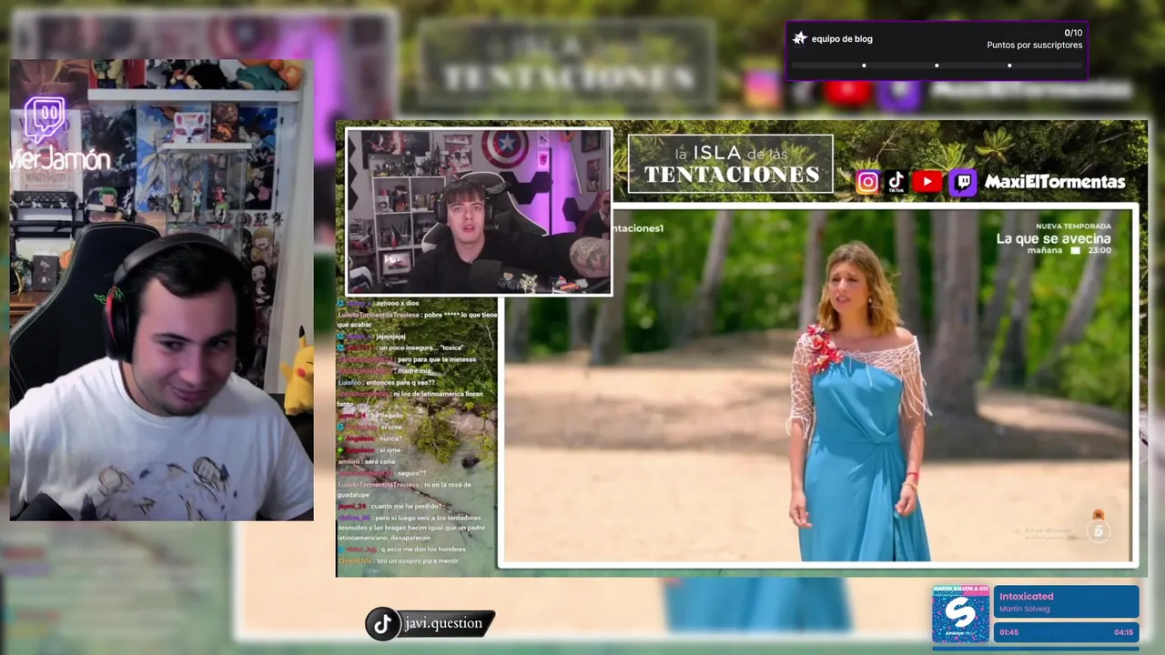The image size is (1165, 655).
Task: Click the MaxiElTormentas channel name
Action: click(x=1054, y=182)
